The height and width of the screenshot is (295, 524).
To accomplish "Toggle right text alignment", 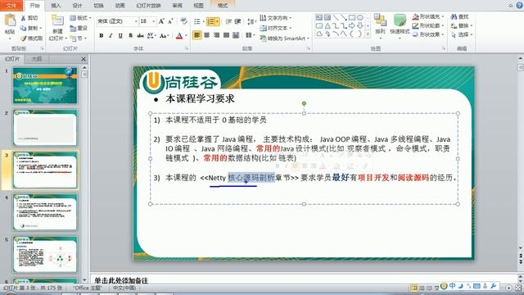I will click(x=216, y=35).
